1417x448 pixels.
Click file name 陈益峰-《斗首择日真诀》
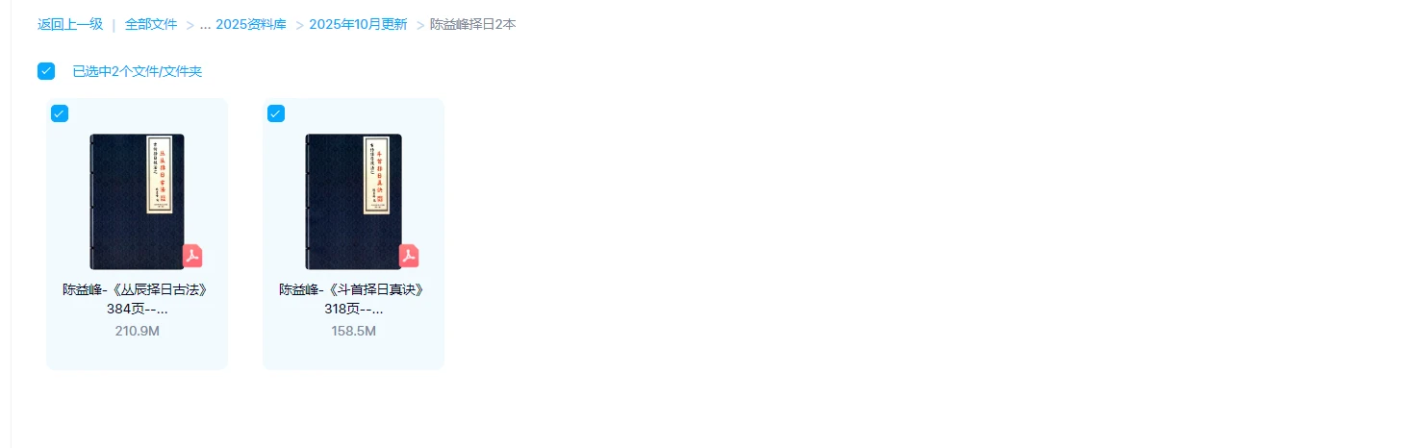point(352,289)
